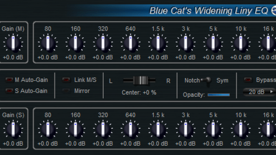
Task: Click the Side 640 Hz band knob
Action: [131, 129]
